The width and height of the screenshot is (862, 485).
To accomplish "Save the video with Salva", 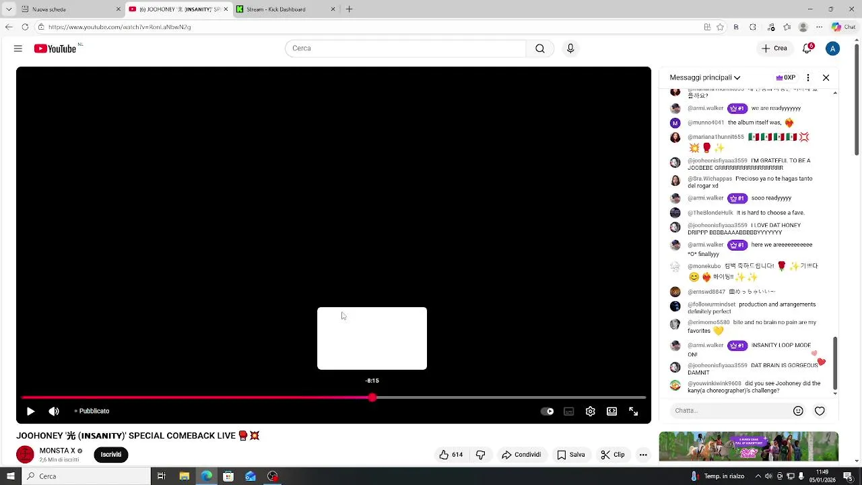I will coord(571,455).
